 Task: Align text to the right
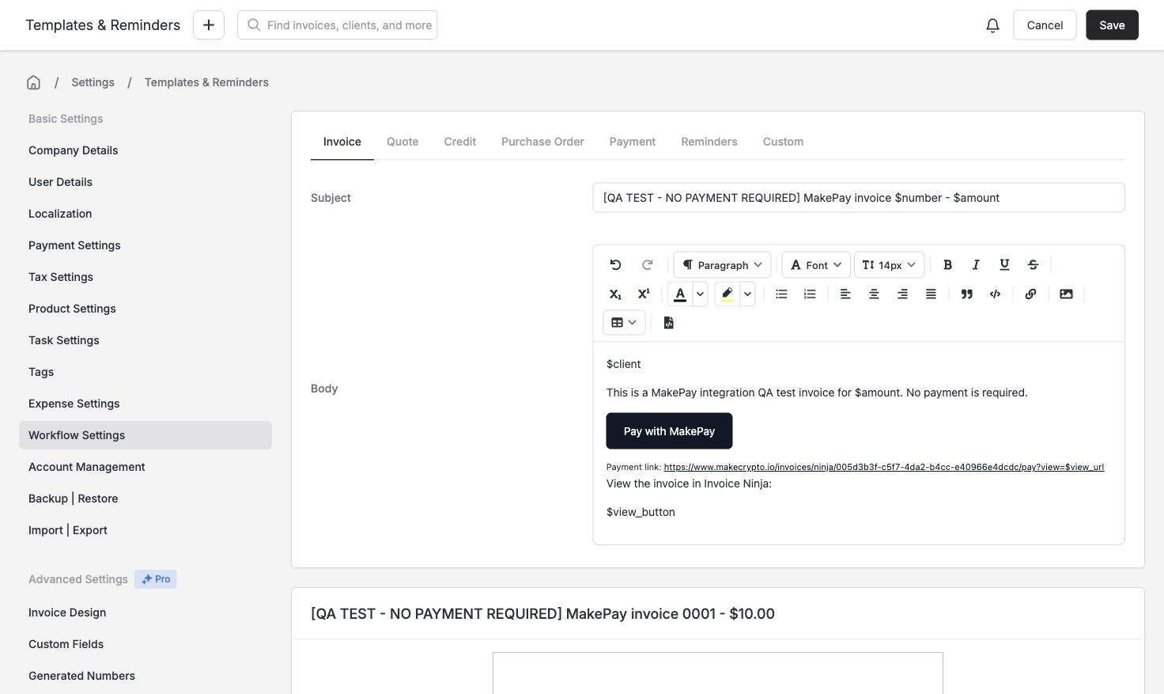(x=902, y=294)
